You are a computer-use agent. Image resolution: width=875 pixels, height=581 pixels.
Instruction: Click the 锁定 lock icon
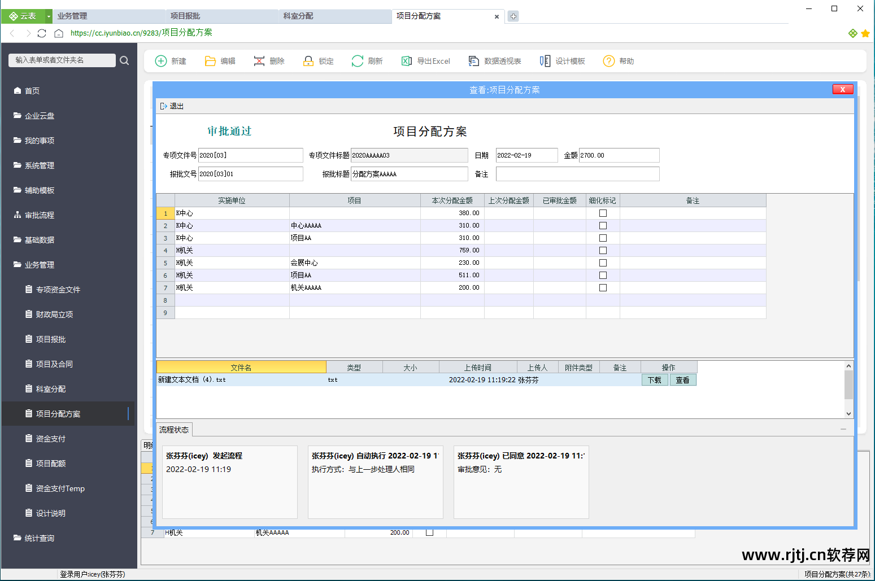click(308, 61)
